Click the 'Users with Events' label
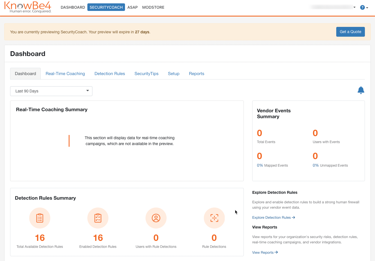Screen dimensions: 375x261 (326, 142)
